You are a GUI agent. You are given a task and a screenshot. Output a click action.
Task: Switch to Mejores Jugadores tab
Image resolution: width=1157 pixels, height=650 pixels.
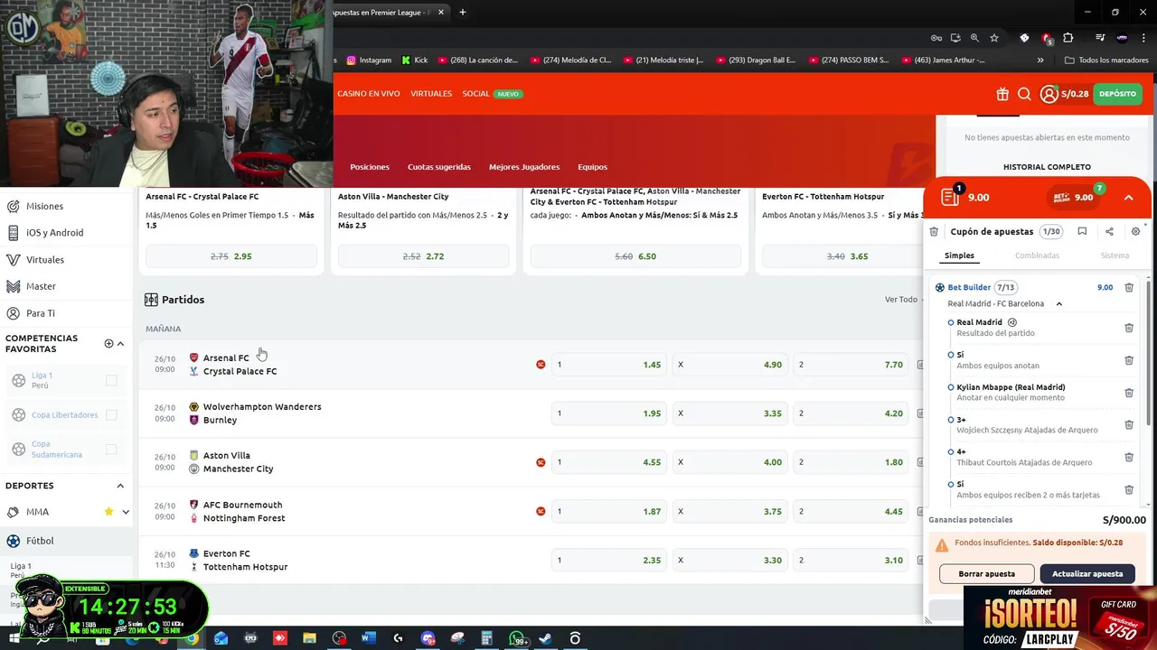524,167
